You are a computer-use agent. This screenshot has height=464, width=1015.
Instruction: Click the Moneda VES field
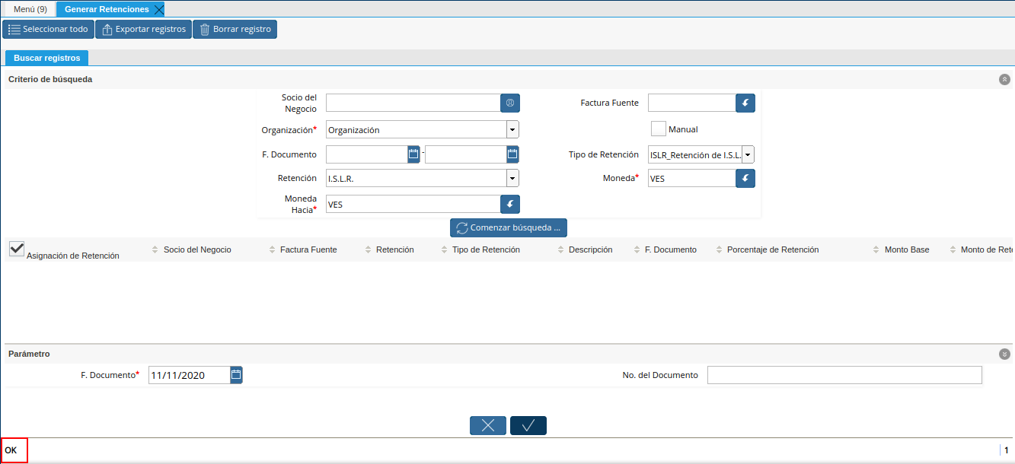(x=691, y=178)
